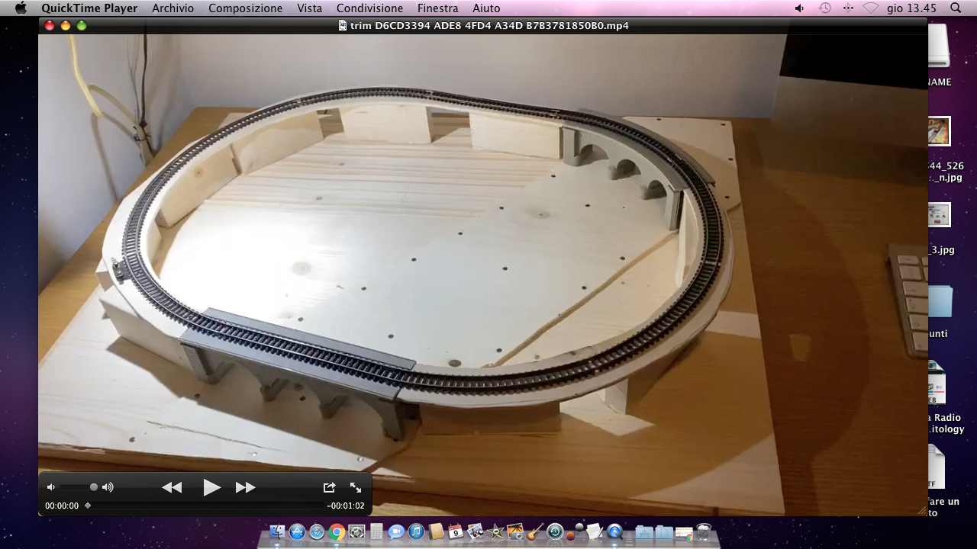
Task: Enter full screen mode from player controls
Action: 356,487
